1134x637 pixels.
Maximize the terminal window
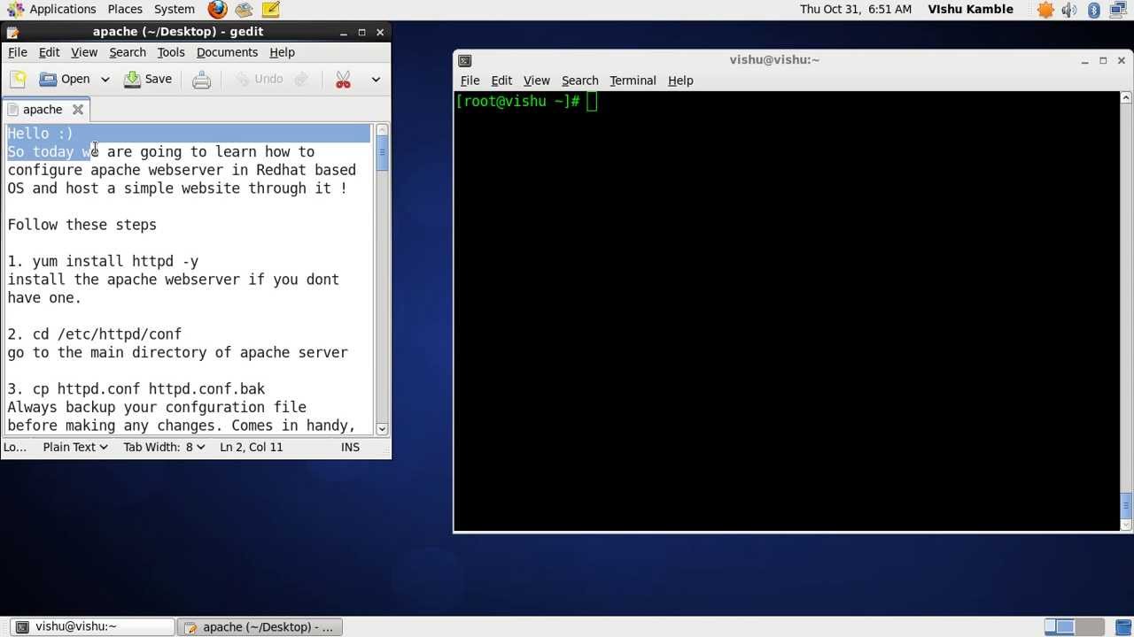(1103, 60)
